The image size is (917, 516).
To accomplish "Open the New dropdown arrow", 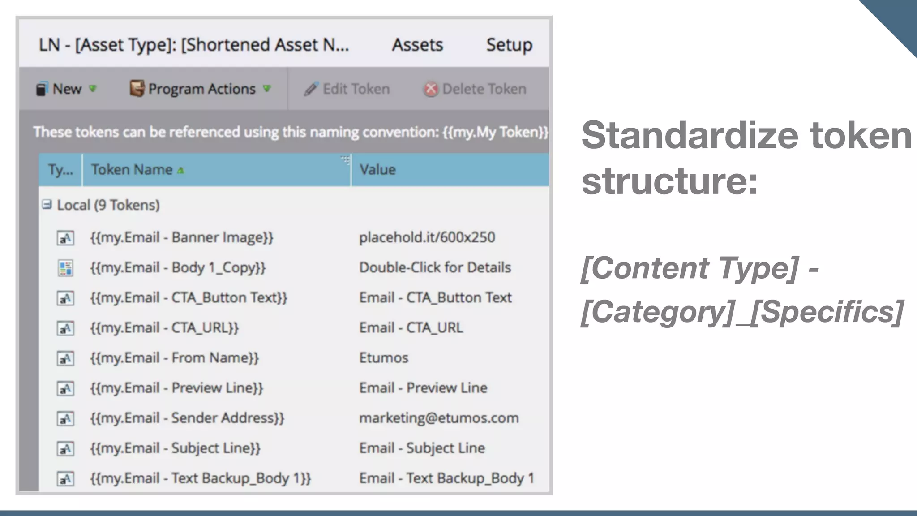I will [93, 88].
